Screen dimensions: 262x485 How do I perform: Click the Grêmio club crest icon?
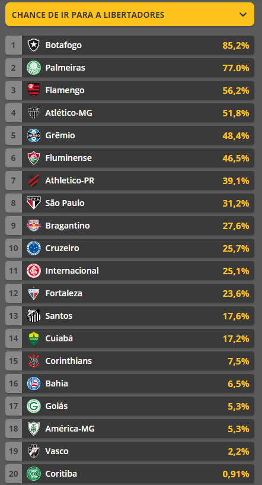(34, 135)
